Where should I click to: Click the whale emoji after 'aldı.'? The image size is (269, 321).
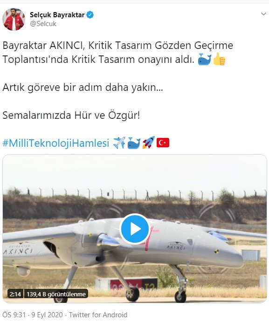pyautogui.click(x=204, y=59)
